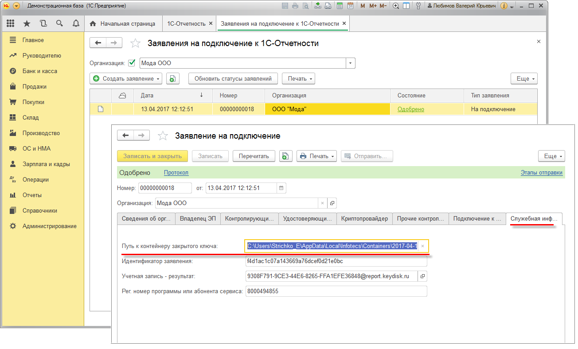
Task: Open Руководителю section in sidebar
Action: click(42, 56)
